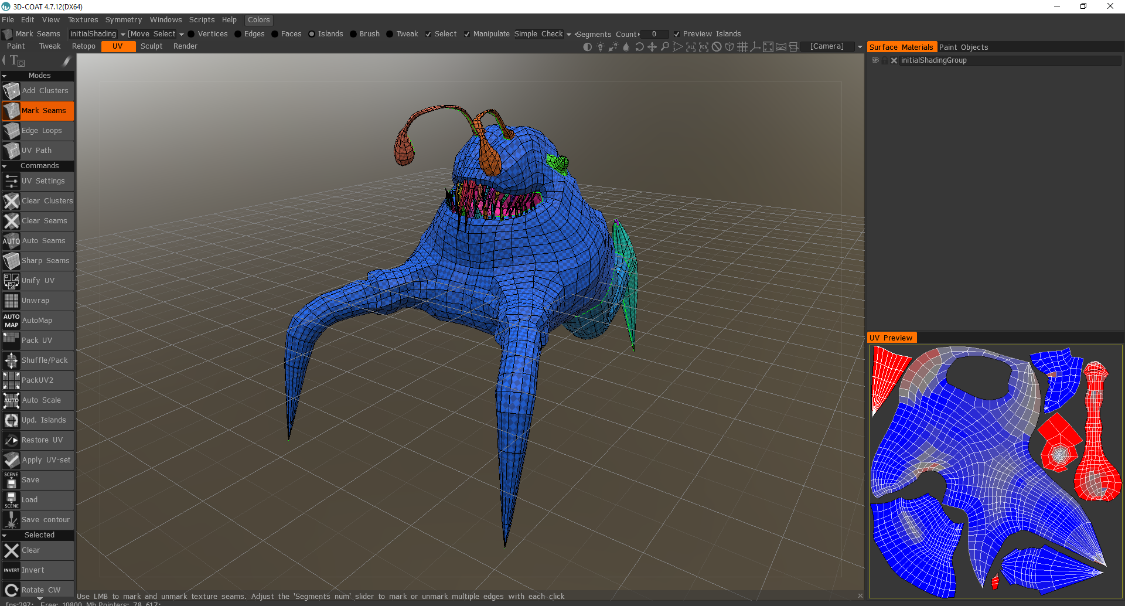The image size is (1125, 606).
Task: Select the Islands radio button
Action: (312, 34)
